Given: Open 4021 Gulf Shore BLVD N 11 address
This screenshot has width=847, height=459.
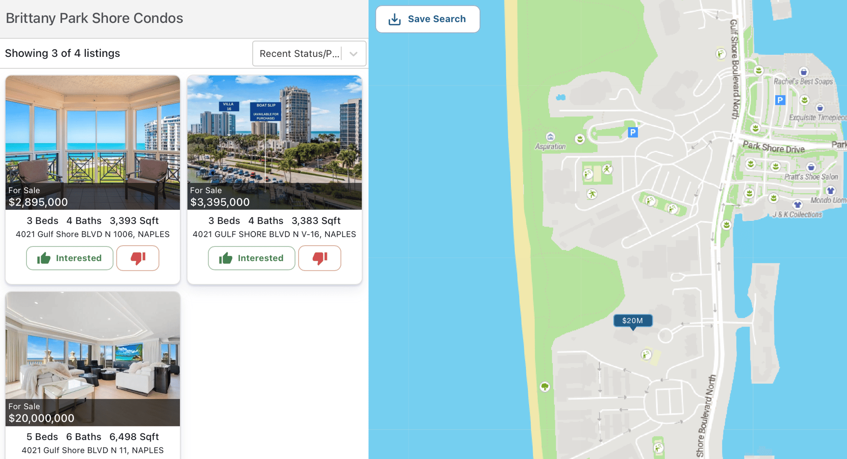Looking at the screenshot, I should (93, 450).
